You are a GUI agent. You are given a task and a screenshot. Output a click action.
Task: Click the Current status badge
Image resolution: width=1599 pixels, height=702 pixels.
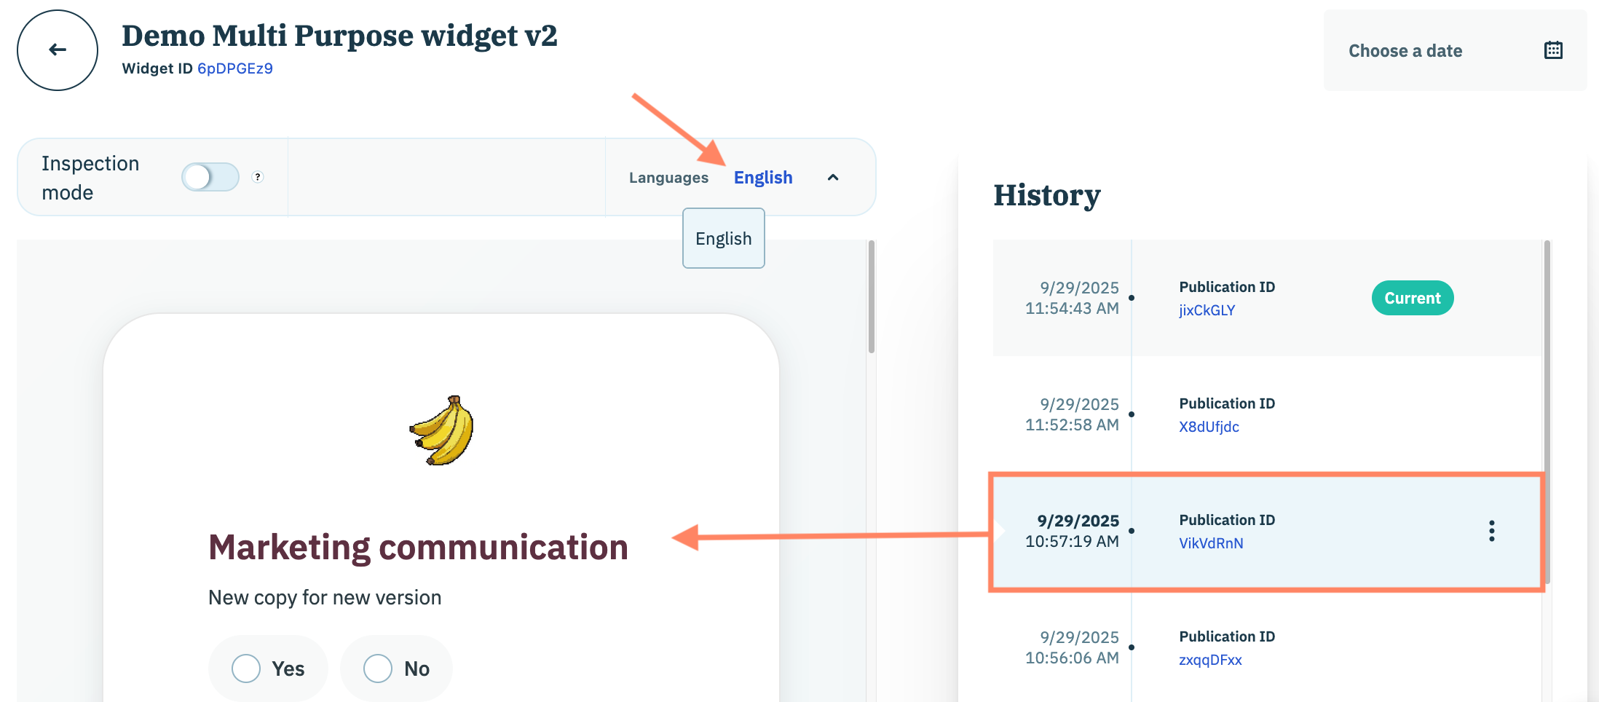pyautogui.click(x=1412, y=298)
